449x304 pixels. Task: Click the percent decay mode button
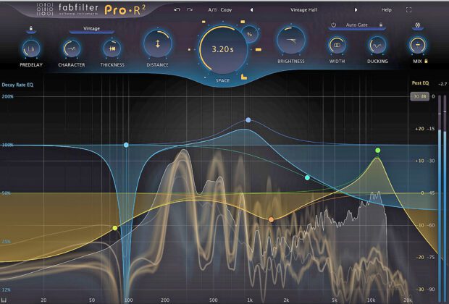pyautogui.click(x=249, y=34)
